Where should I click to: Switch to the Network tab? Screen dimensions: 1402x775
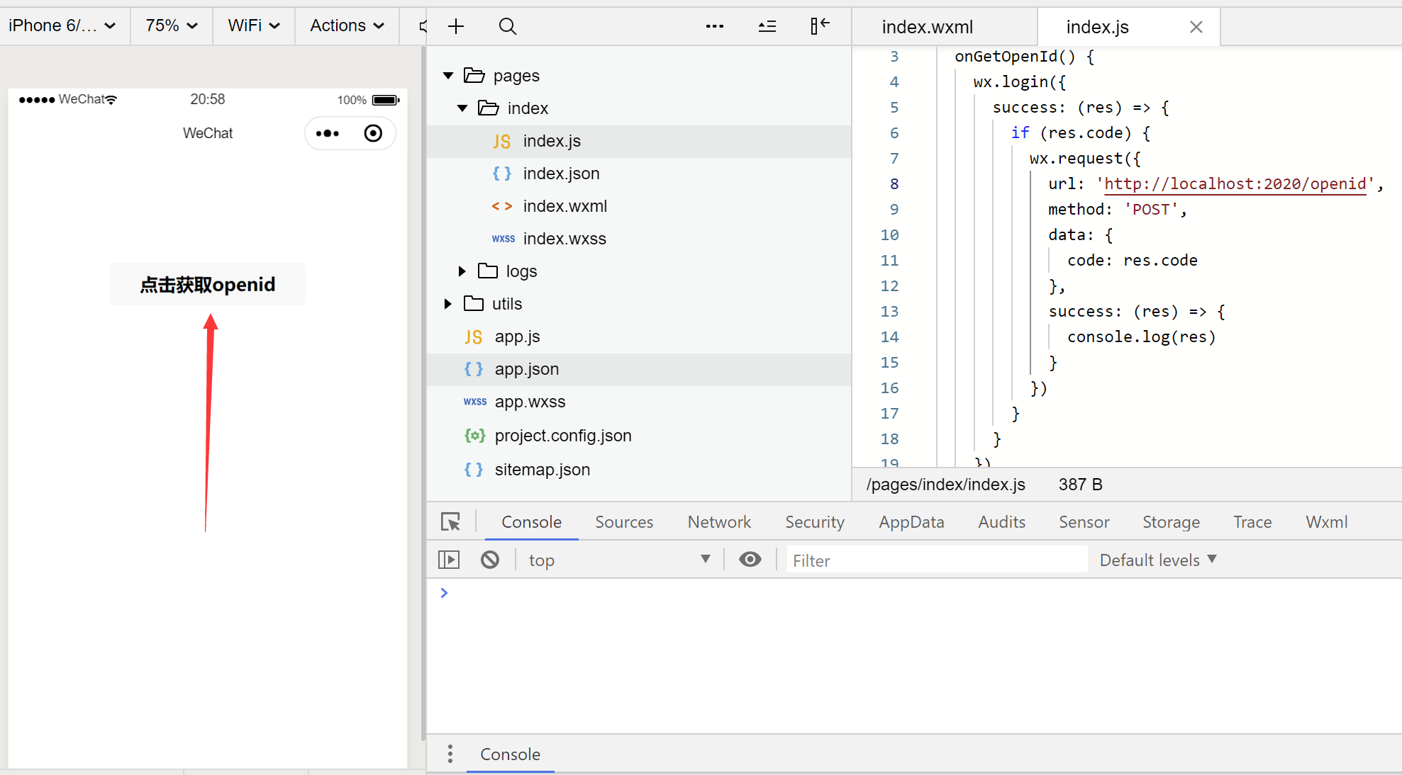(719, 522)
